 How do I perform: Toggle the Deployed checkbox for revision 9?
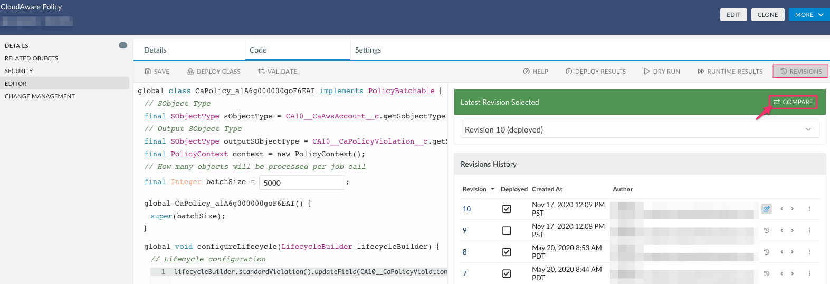click(x=507, y=230)
